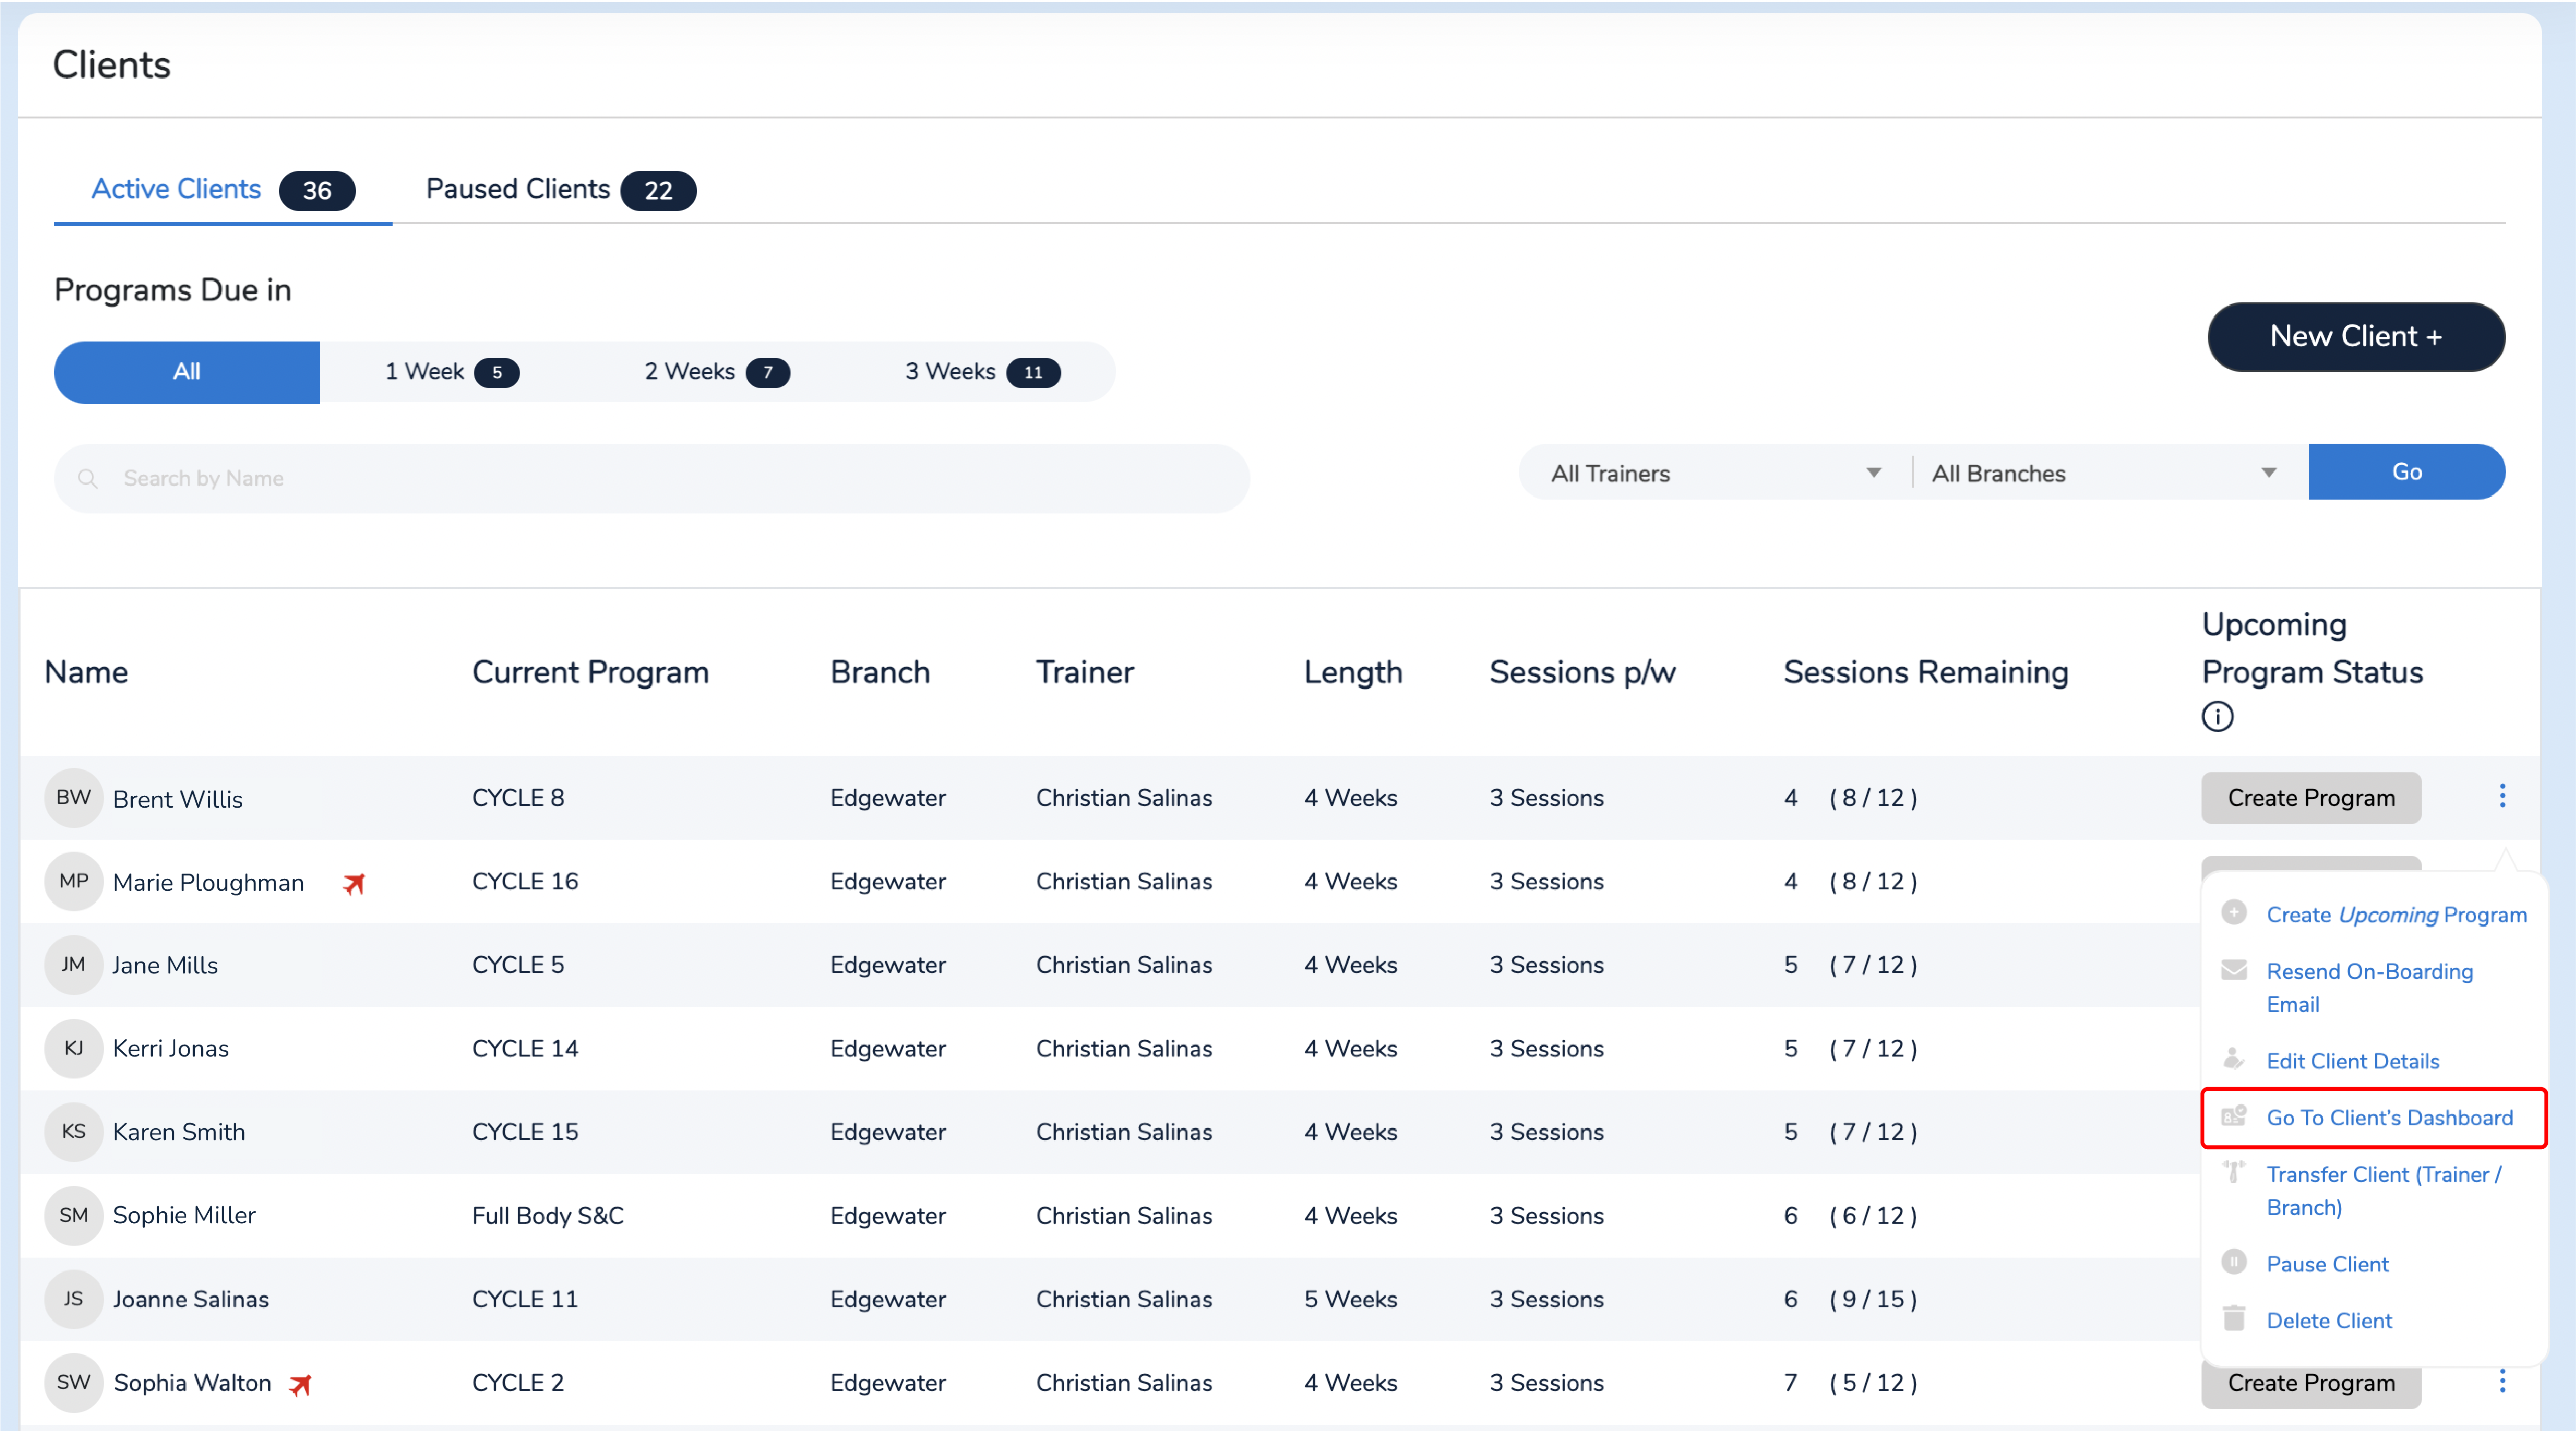The height and width of the screenshot is (1431, 2576).
Task: Click the Branch column header
Action: 880,672
